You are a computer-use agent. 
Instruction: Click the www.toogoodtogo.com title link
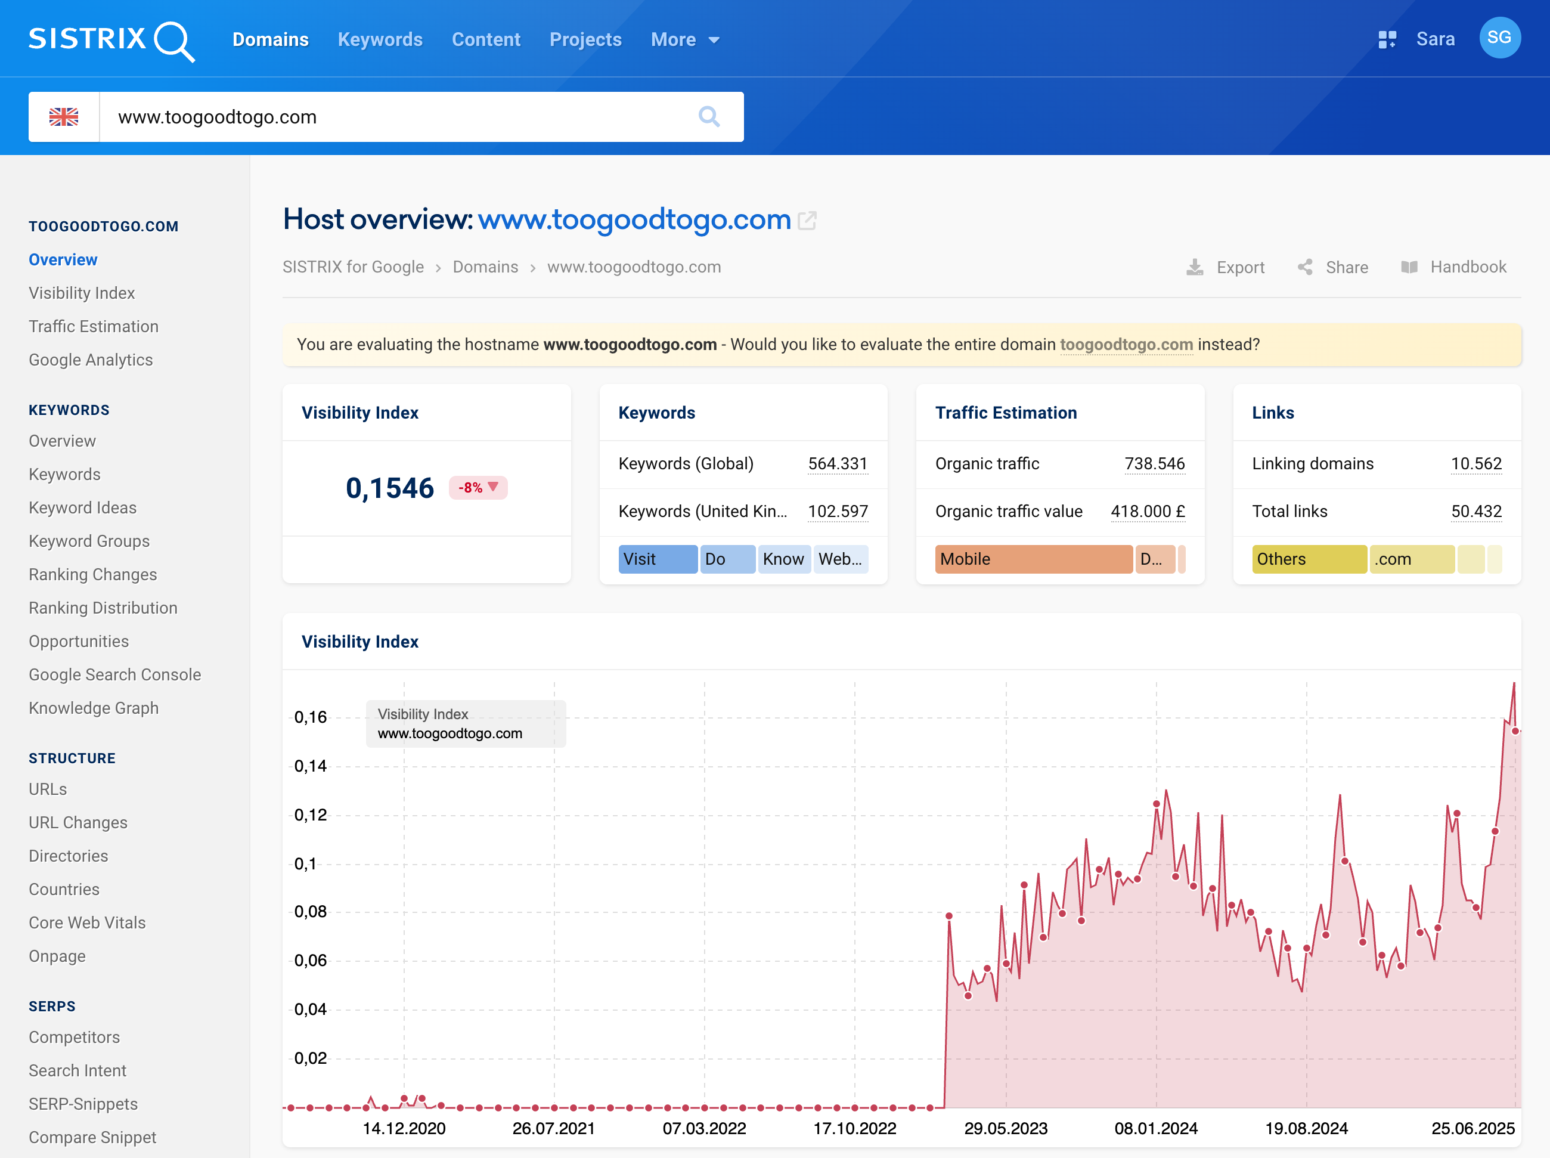pyautogui.click(x=634, y=219)
